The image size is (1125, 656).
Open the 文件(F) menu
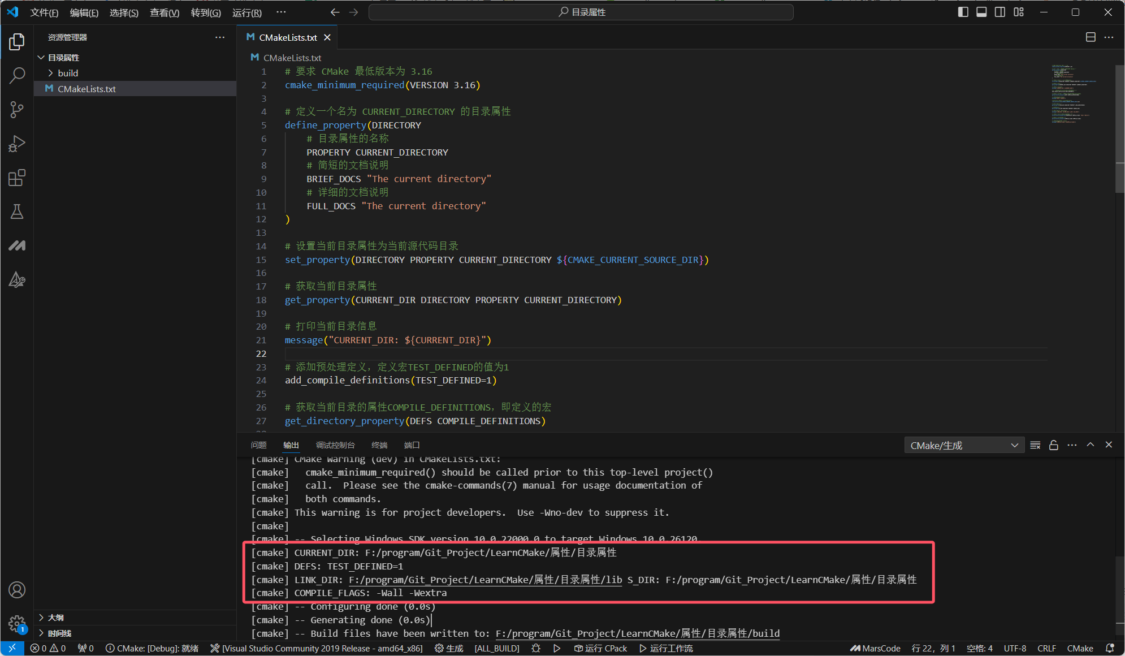click(x=44, y=12)
